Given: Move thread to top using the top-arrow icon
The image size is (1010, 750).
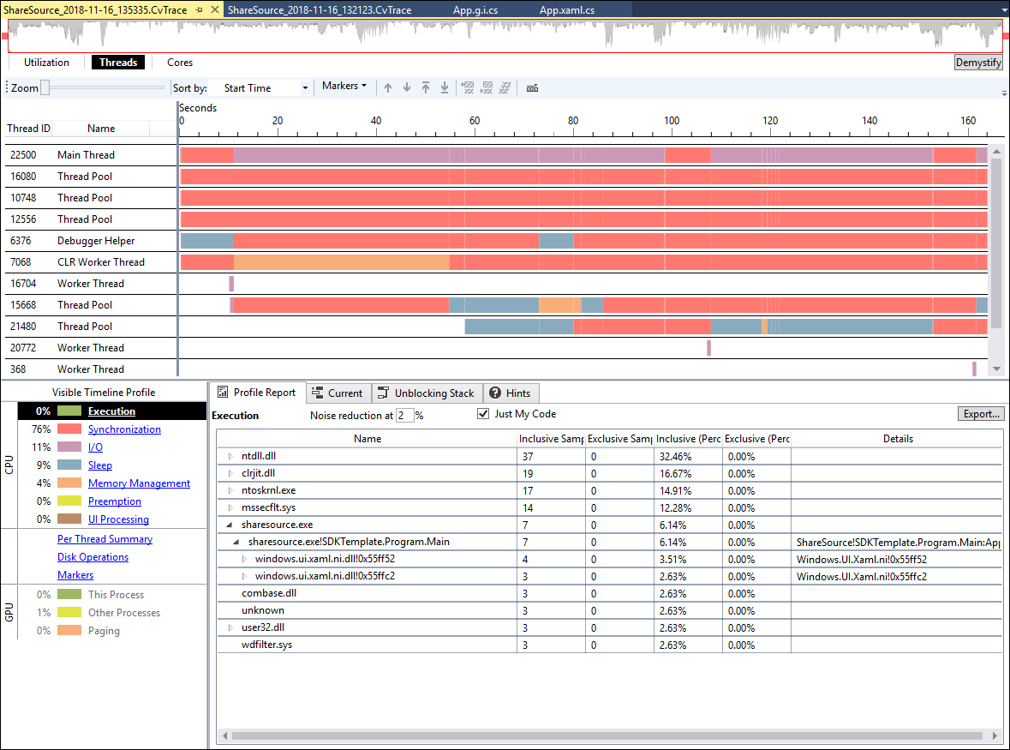Looking at the screenshot, I should (x=426, y=87).
